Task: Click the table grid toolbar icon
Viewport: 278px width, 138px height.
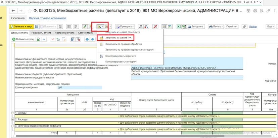Action: tap(69, 27)
